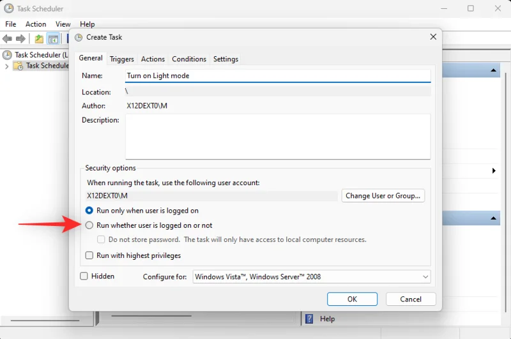
Task: Enable Run with highest privileges checkbox
Action: click(89, 255)
